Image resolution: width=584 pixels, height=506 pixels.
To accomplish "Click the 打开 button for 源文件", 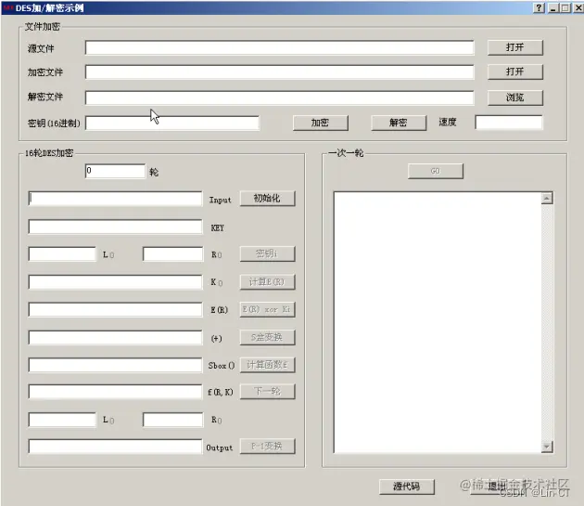I will point(515,47).
